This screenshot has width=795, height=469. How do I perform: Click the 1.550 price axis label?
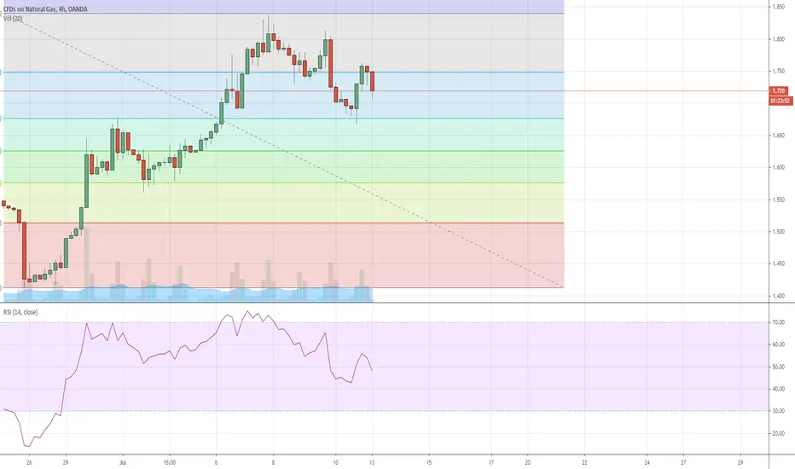[x=778, y=200]
